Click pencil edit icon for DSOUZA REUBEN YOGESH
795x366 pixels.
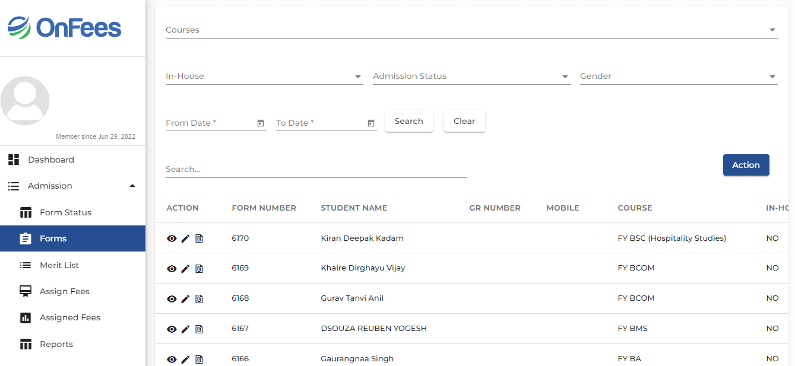[x=185, y=329]
